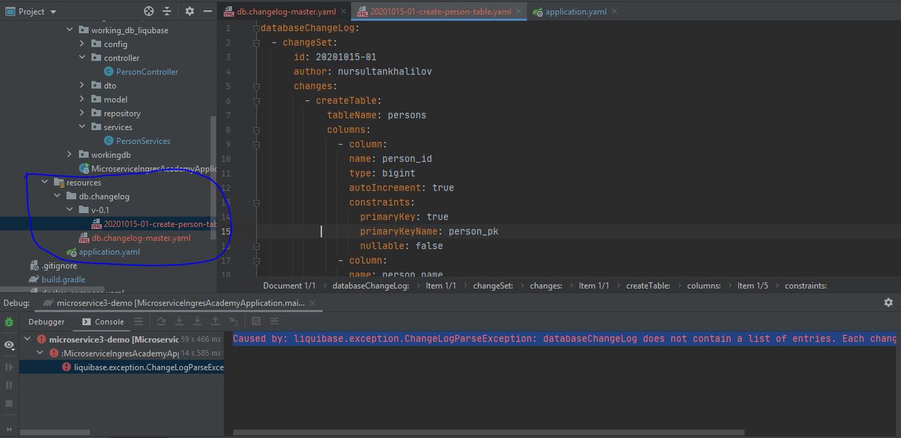Collapse the services folder

[x=82, y=127]
